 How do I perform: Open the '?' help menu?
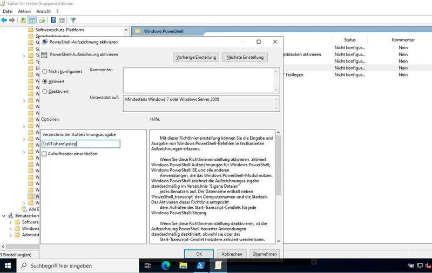[57, 11]
